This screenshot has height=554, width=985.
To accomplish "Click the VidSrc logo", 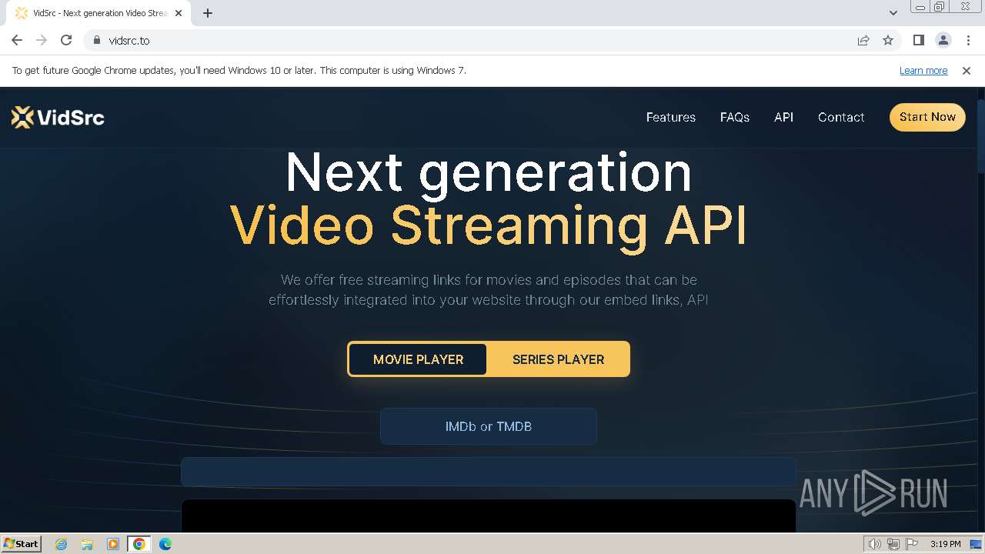I will coord(58,117).
